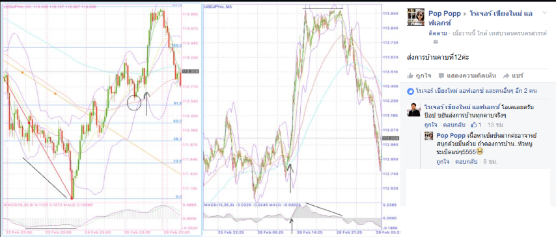The image size is (556, 237).
Task: Click the blue like reaction icon
Action: pyautogui.click(x=411, y=92)
